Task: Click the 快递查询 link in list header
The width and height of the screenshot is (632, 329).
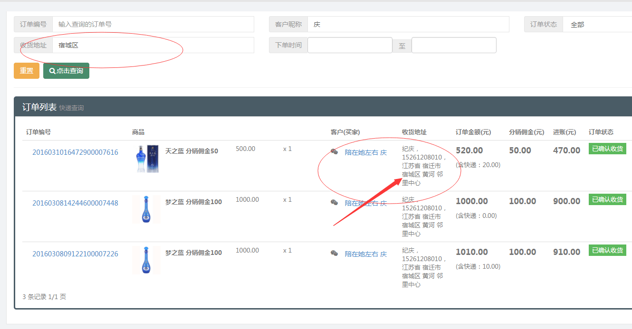Action: (x=71, y=108)
